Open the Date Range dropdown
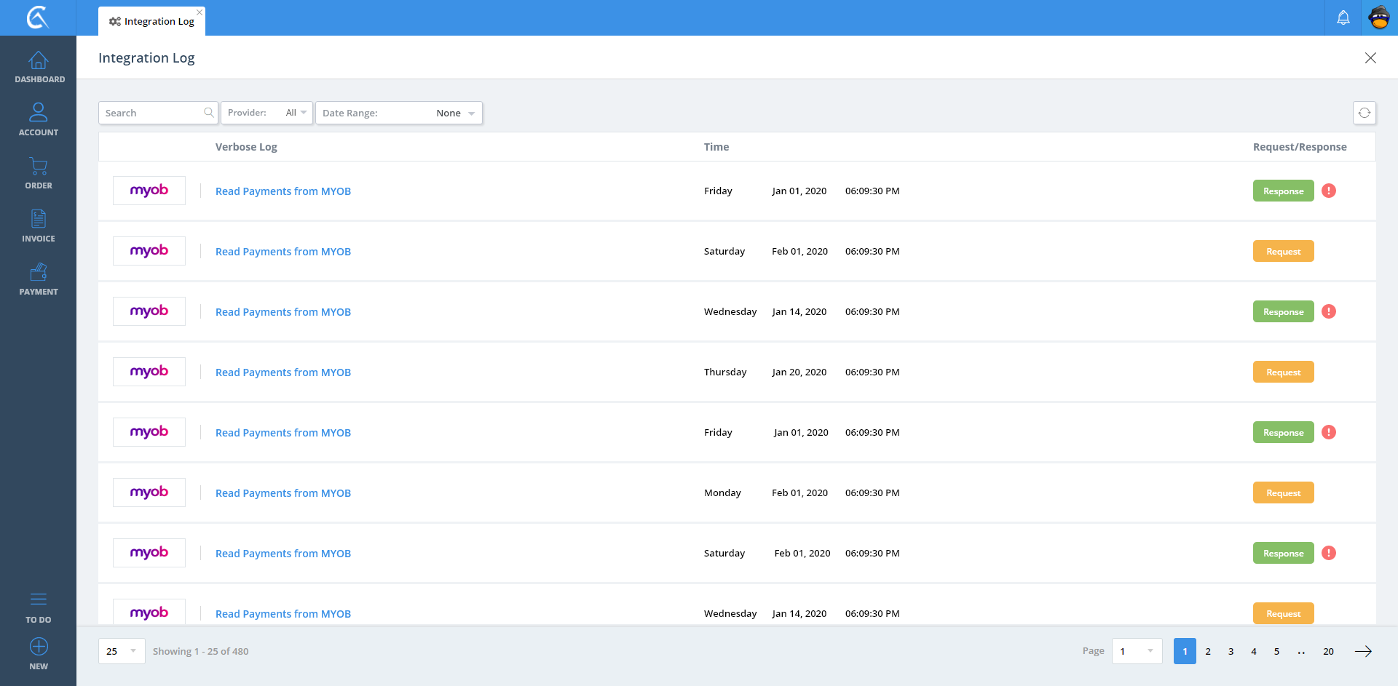 (398, 113)
